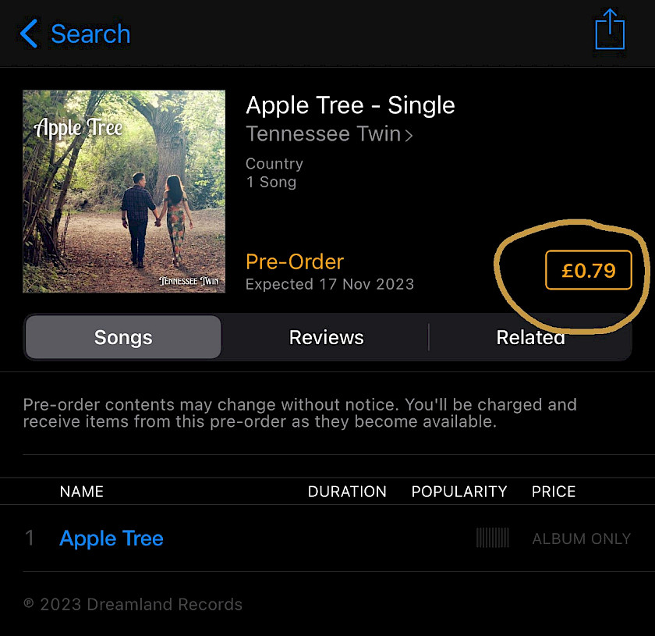Tap the Apple Tree song title
Image resolution: width=655 pixels, height=636 pixels.
(x=111, y=538)
